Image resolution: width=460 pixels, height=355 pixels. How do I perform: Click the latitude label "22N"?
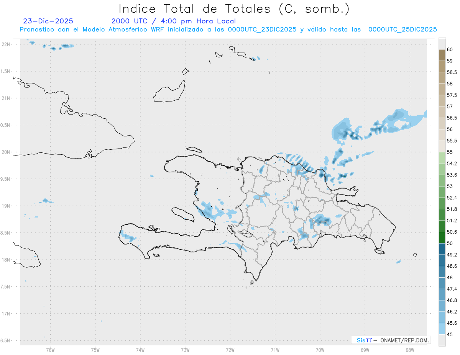(x=7, y=44)
